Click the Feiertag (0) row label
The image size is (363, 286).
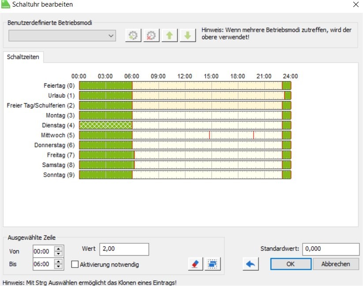tap(59, 85)
